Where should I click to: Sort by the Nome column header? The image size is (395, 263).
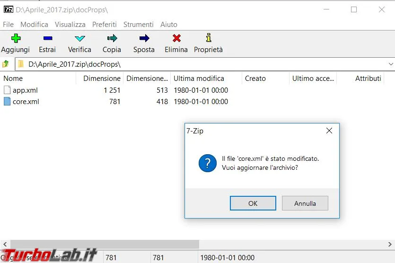tap(38, 79)
